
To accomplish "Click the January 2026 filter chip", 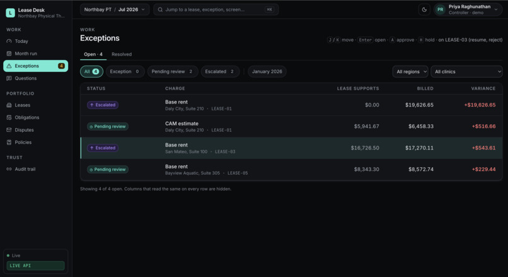I will coord(267,71).
